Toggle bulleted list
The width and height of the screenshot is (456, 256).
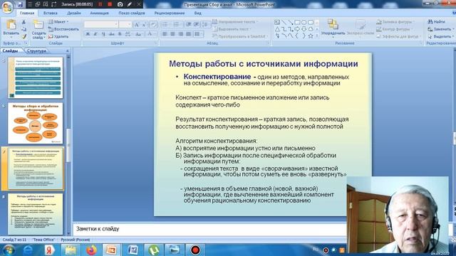click(x=165, y=25)
